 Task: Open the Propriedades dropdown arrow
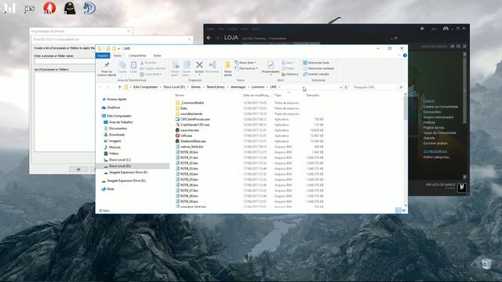[x=271, y=75]
